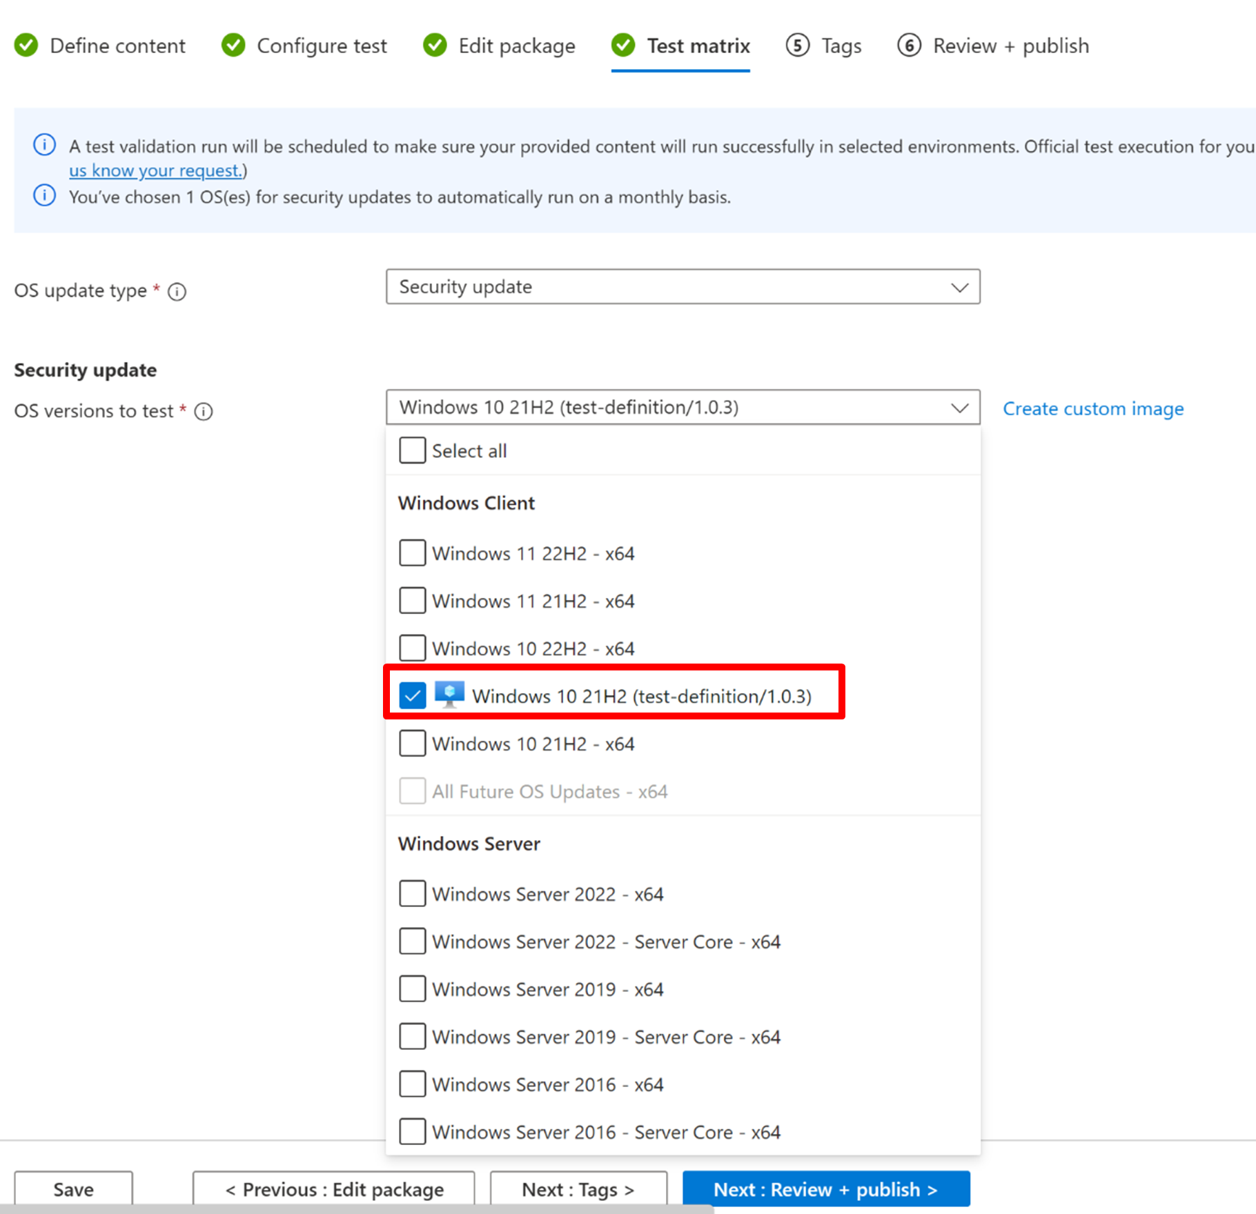Click the Save button

(74, 1189)
